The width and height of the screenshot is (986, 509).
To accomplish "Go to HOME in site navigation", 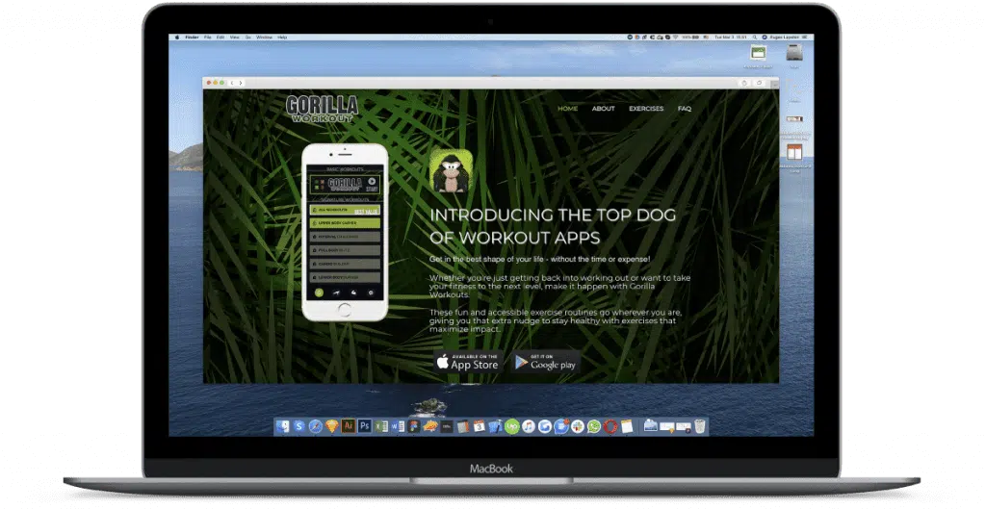I will coord(567,109).
